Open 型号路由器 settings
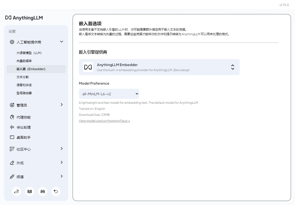 click(24, 93)
